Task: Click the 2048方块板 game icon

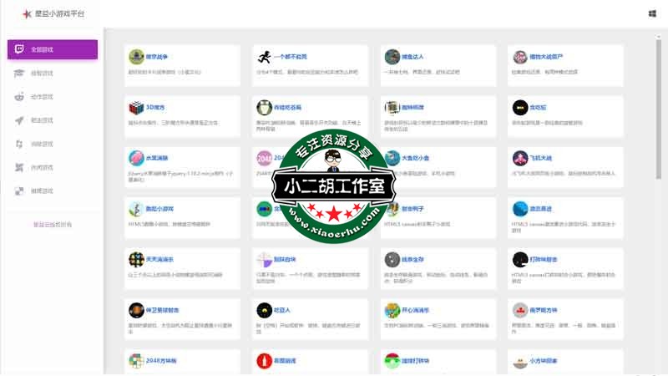Action: click(136, 361)
